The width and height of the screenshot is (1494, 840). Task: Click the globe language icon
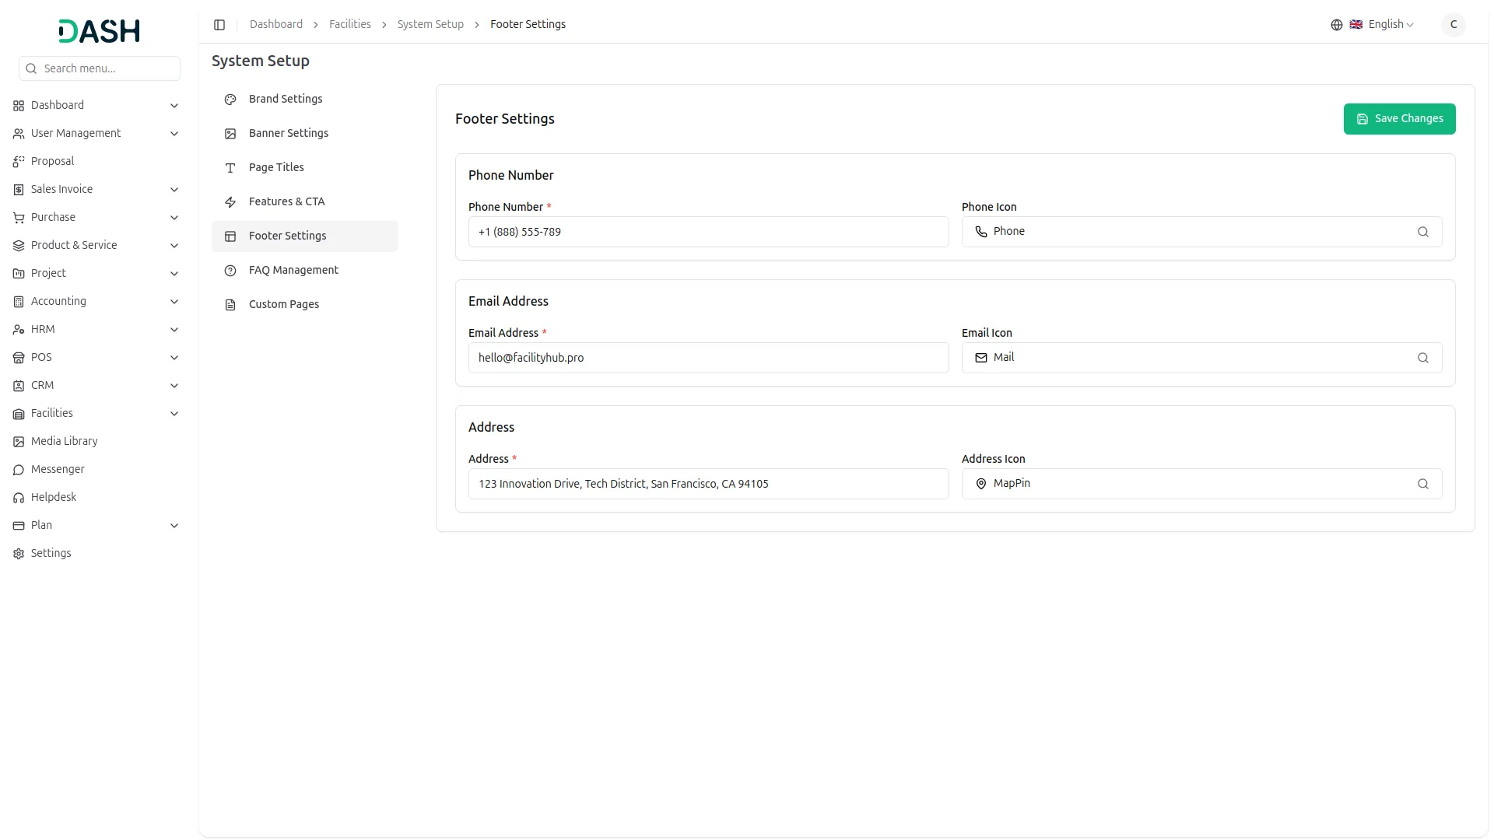click(x=1336, y=25)
